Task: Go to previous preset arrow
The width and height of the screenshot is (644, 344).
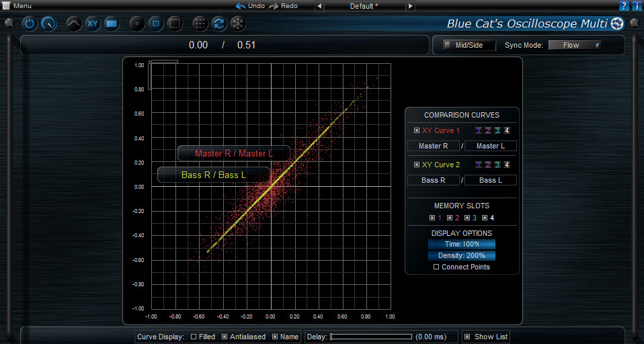Action: tap(319, 6)
